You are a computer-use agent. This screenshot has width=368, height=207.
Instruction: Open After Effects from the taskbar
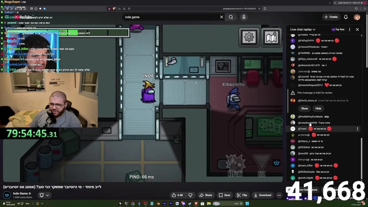[x=164, y=204]
